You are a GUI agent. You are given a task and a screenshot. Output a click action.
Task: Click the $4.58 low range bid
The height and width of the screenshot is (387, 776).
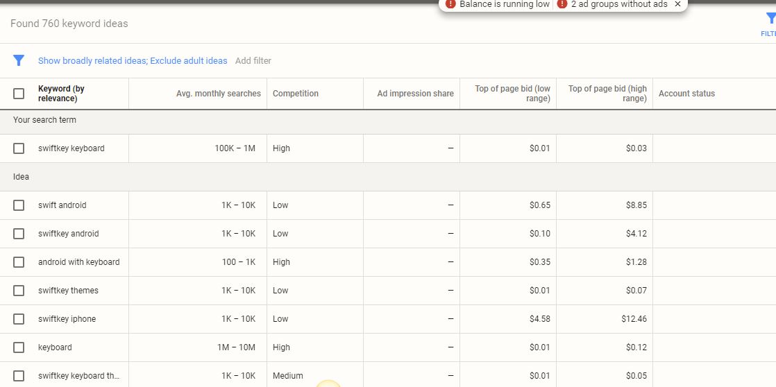click(540, 319)
